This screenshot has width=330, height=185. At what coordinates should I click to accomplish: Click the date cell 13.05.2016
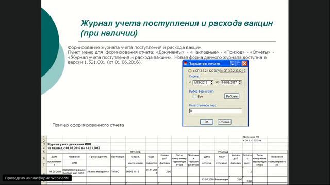coord(207,179)
